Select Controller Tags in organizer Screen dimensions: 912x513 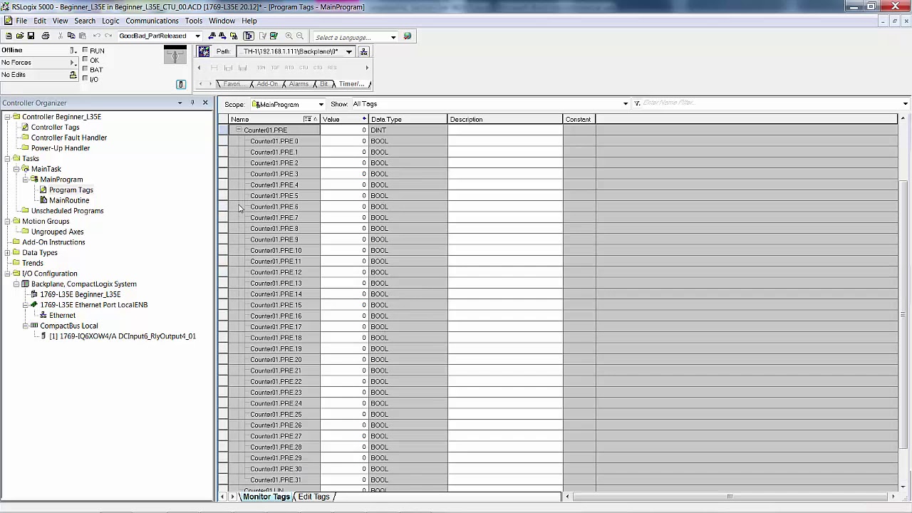[x=55, y=128]
